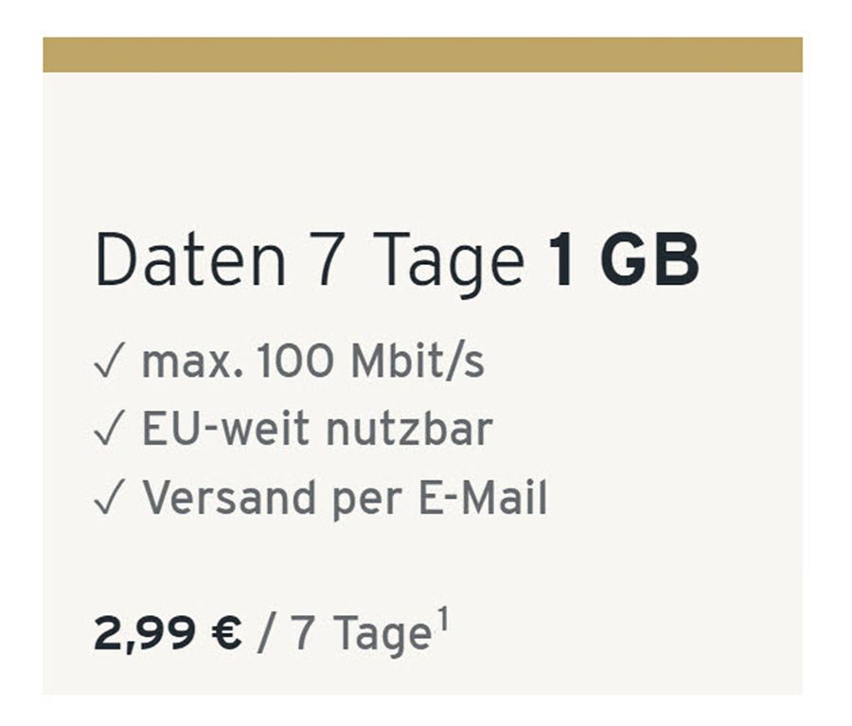Click the / 7 Tage duration text
Viewport: 852px width, 726px height.
pos(346,635)
